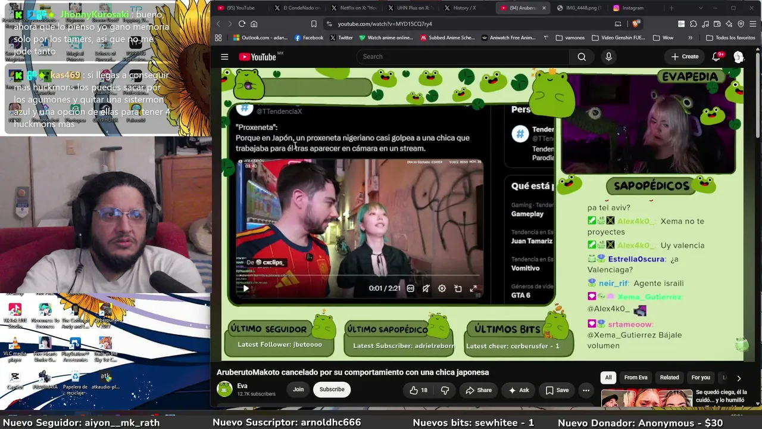
Task: Click the browser address bar URL
Action: tap(385, 24)
